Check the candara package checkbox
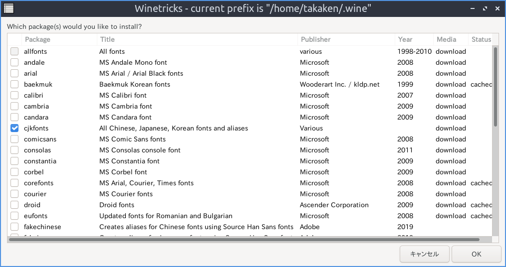Viewport: 506px width, 267px height. coord(14,117)
